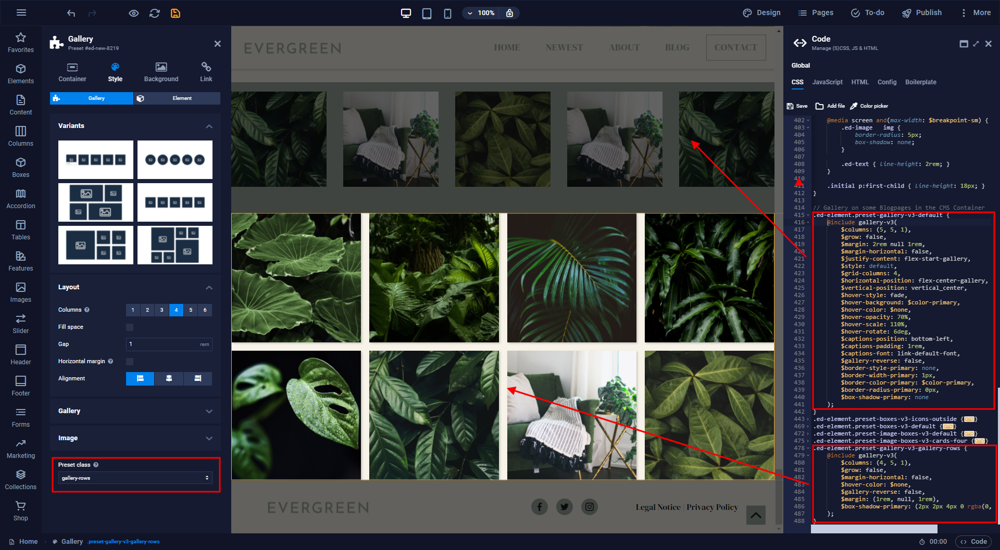Switch to mobile phone viewport icon

[x=447, y=13]
